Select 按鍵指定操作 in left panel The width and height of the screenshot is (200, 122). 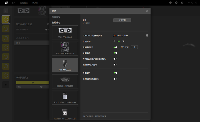[x=23, y=38]
